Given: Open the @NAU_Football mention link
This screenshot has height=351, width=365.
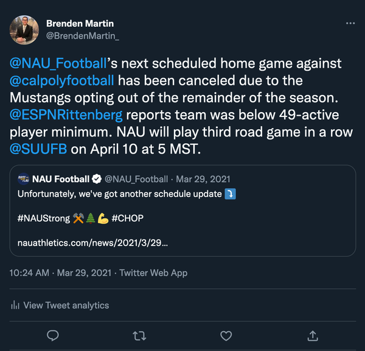Looking at the screenshot, I should tap(58, 63).
